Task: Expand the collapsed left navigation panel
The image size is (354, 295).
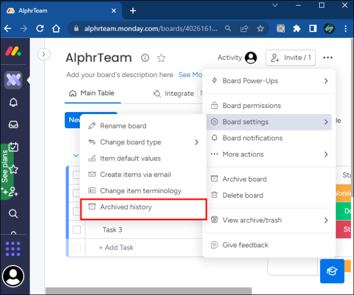Action: tap(44, 54)
